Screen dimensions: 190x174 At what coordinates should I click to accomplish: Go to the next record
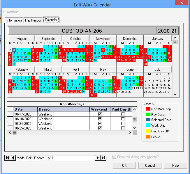98,158
